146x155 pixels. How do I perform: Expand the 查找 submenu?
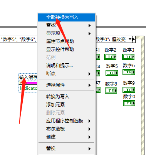[x=67, y=25]
